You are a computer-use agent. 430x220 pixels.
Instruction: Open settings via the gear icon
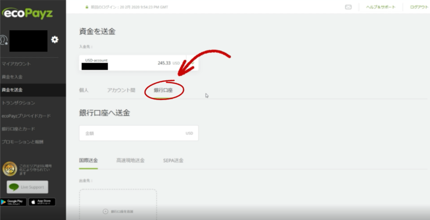[55, 40]
